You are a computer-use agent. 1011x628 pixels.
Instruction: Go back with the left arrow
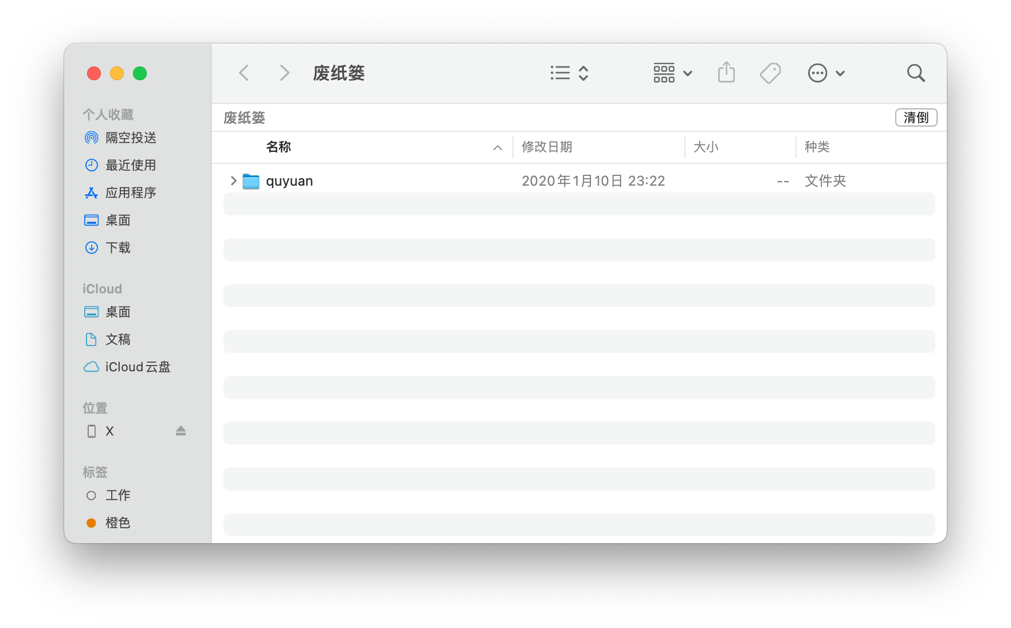(244, 73)
